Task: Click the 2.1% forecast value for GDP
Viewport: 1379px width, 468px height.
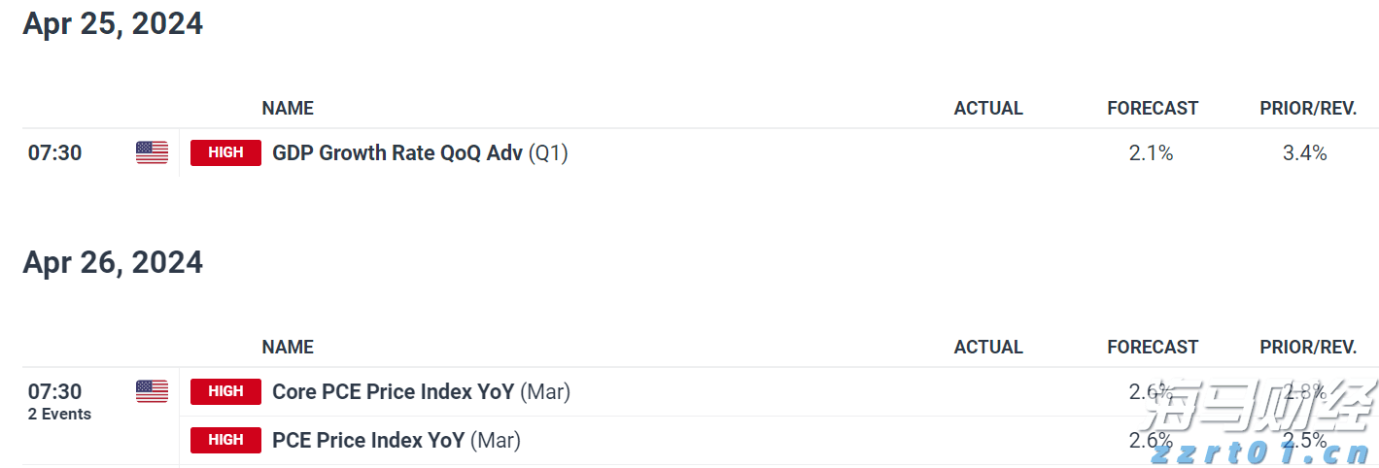Action: click(1152, 152)
